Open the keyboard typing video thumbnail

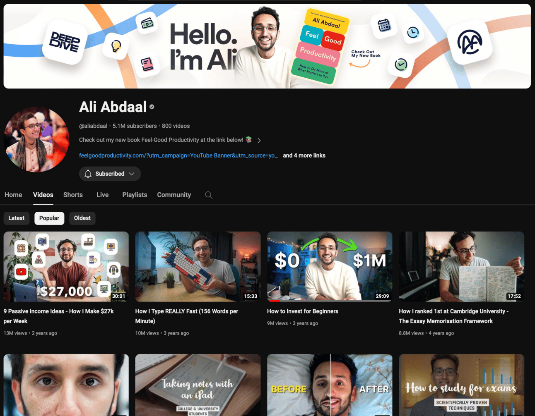pyautogui.click(x=198, y=266)
